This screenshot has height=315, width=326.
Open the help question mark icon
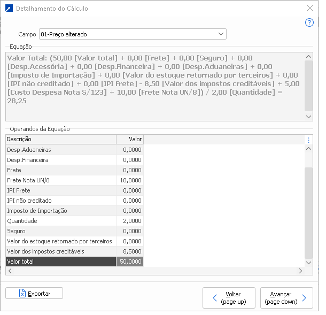(309, 22)
